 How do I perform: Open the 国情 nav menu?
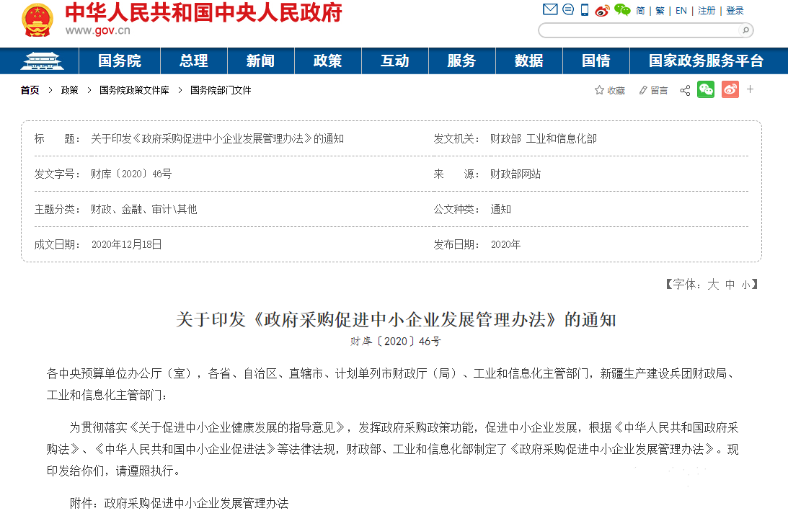tap(596, 61)
